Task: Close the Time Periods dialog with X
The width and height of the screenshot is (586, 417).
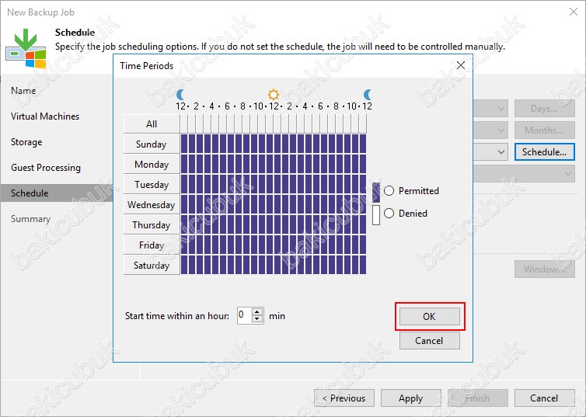Action: [461, 65]
